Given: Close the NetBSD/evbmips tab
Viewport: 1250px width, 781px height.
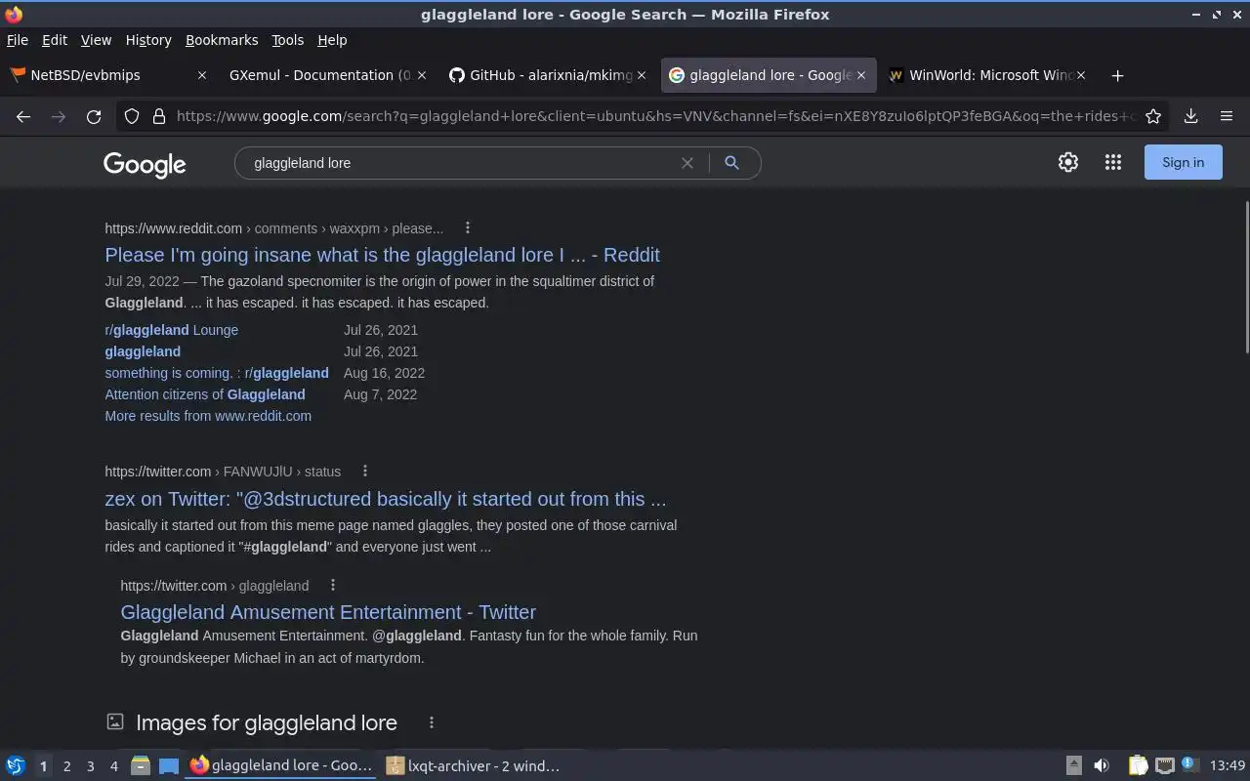Looking at the screenshot, I should coord(202,75).
